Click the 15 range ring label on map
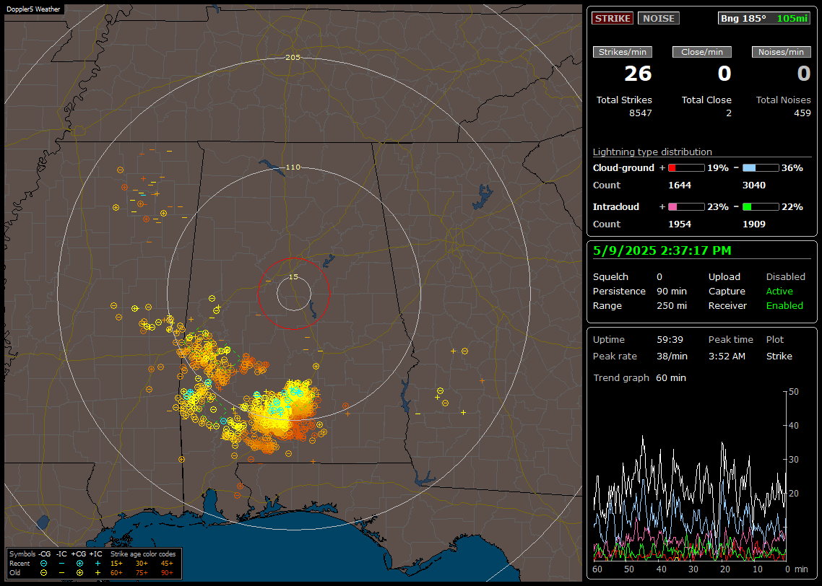 (x=293, y=277)
